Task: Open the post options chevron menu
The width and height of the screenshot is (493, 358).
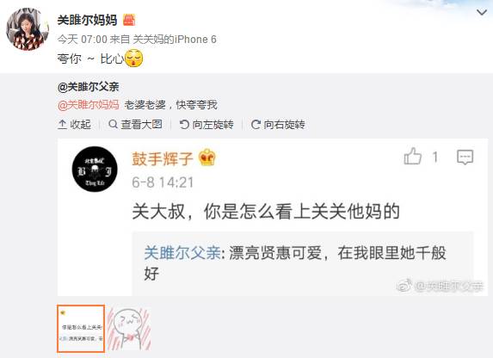Action: tap(482, 13)
